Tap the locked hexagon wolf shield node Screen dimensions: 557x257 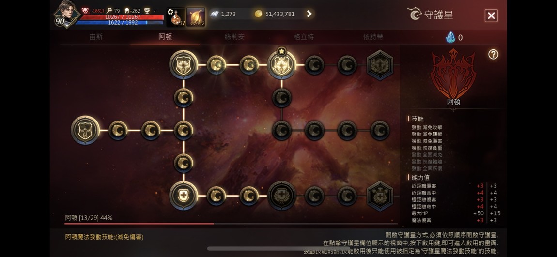(380, 65)
